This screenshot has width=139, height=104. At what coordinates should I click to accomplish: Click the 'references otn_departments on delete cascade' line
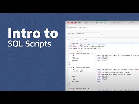(x=114, y=74)
